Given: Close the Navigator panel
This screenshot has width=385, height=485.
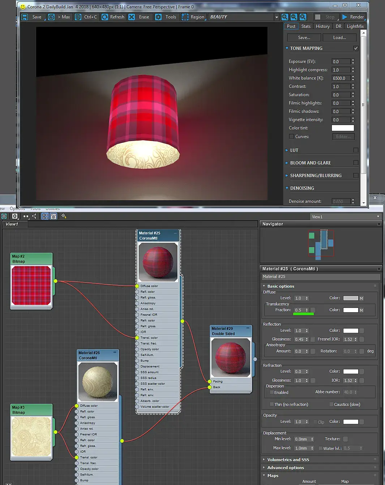Looking at the screenshot, I should point(379,224).
